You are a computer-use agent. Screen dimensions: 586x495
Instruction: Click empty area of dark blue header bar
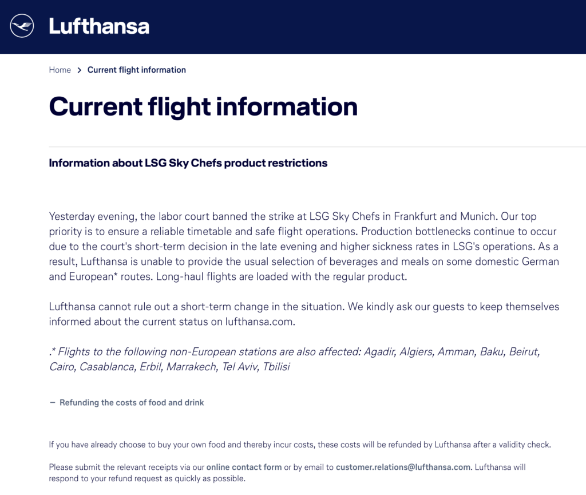tap(366, 26)
